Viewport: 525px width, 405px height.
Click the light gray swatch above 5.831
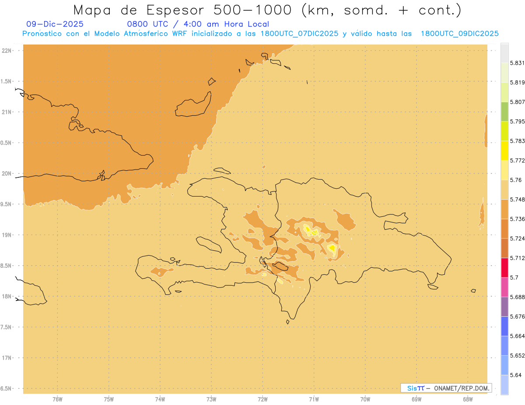tap(504, 53)
